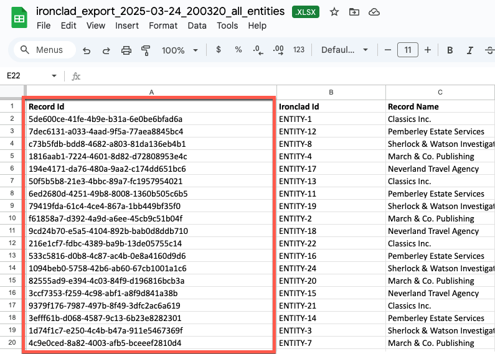Image resolution: width=495 pixels, height=354 pixels.
Task: Select Pemberley Estate Services in row 13
Action: [x=440, y=256]
